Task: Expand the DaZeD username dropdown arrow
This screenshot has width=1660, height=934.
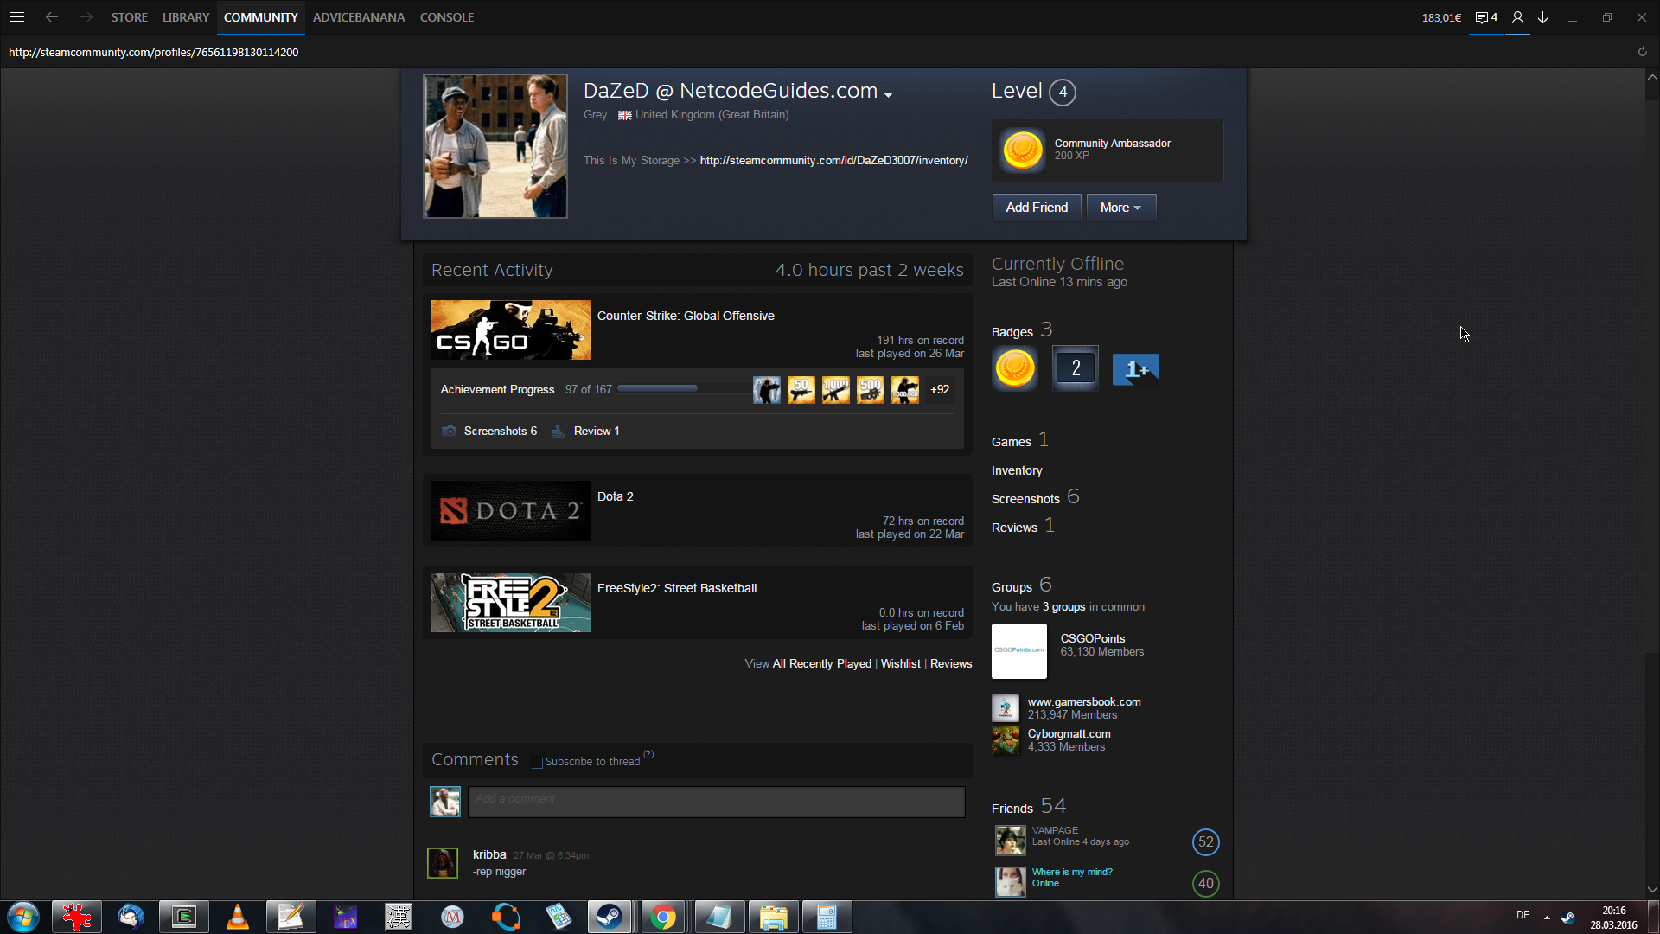Action: (888, 95)
